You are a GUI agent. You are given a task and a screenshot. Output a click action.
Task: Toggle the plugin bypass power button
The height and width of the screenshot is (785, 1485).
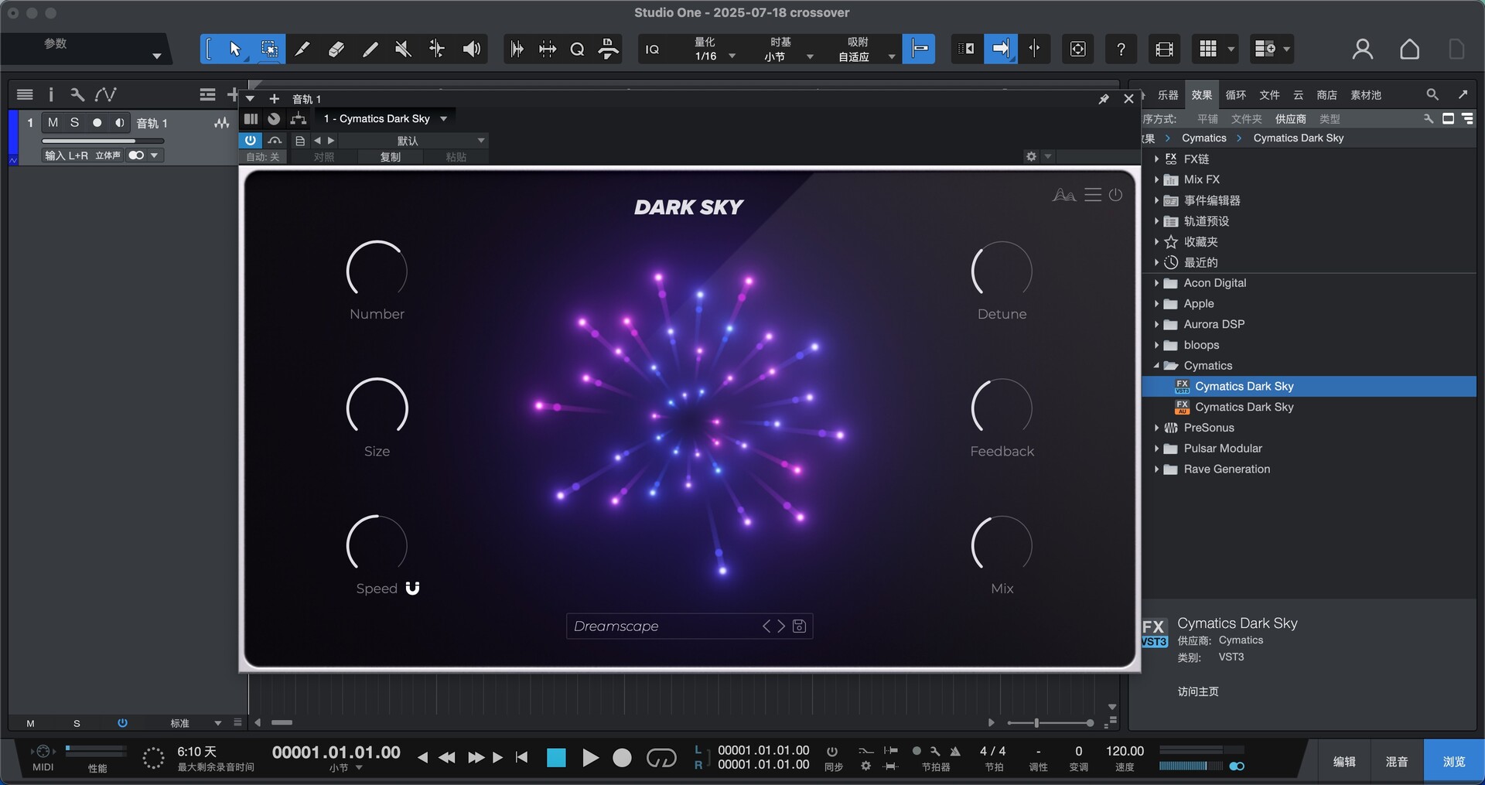[250, 140]
